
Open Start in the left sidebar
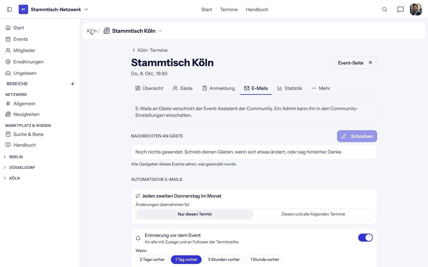tap(40, 28)
